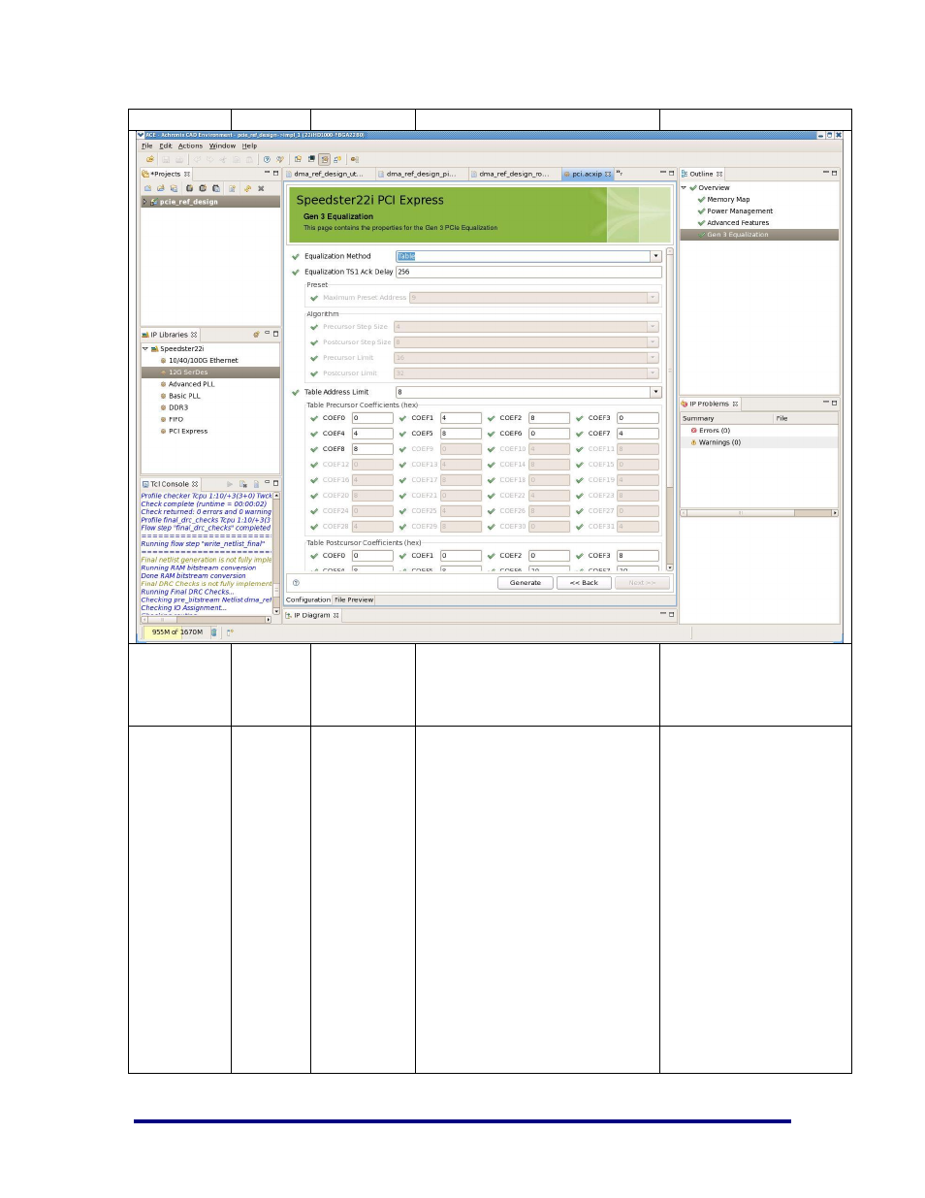This screenshot has height=1198, width=925.
Task: Select Basic PLL library item
Action: [x=184, y=396]
